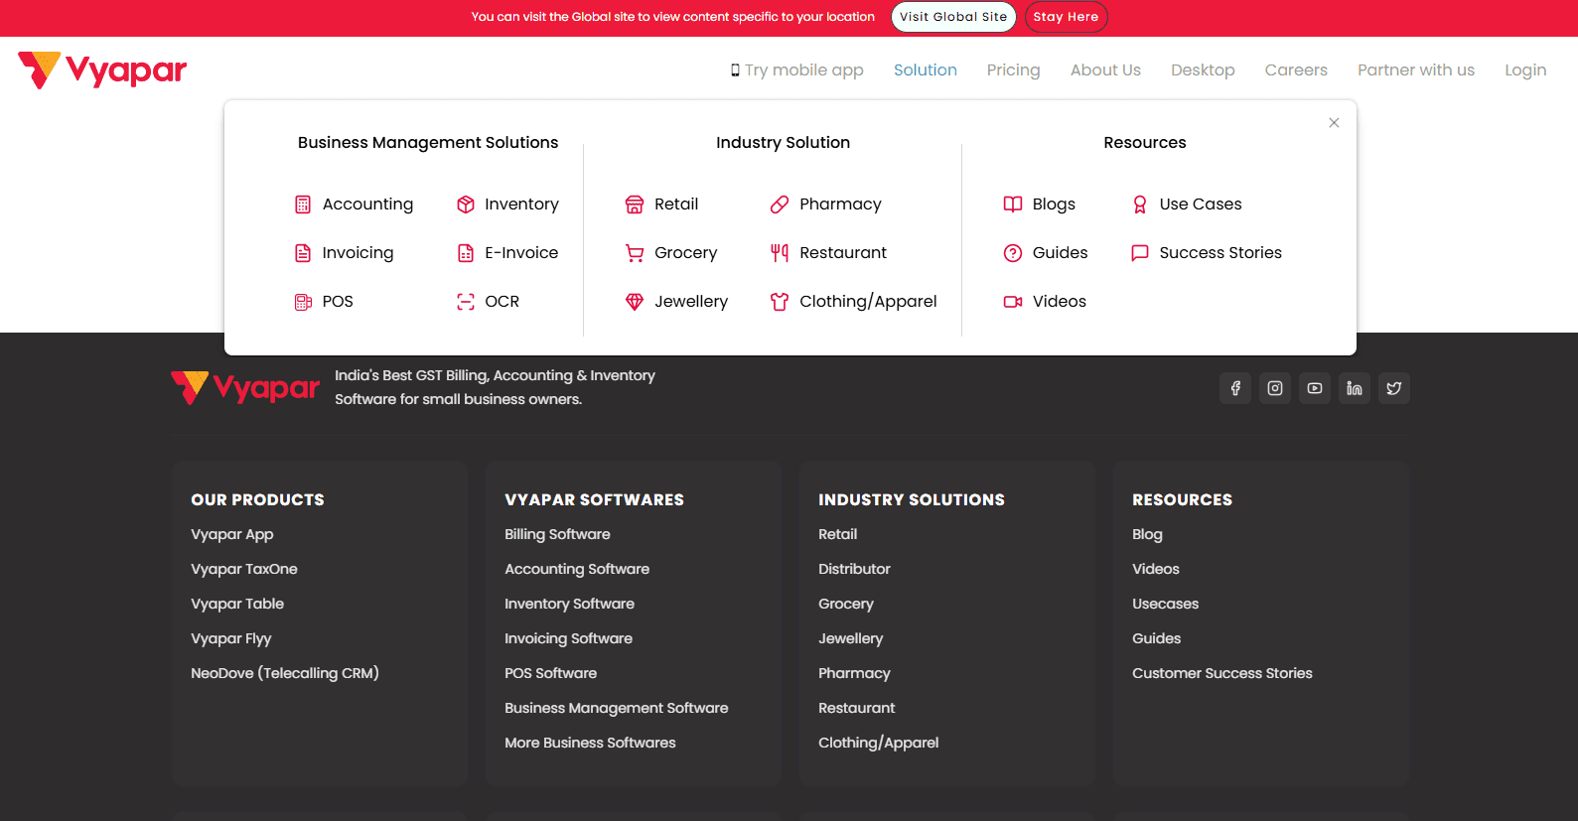Screen dimensions: 1578x821
Task: Click the Clothing/Apparel shirt icon
Action: [780, 302]
